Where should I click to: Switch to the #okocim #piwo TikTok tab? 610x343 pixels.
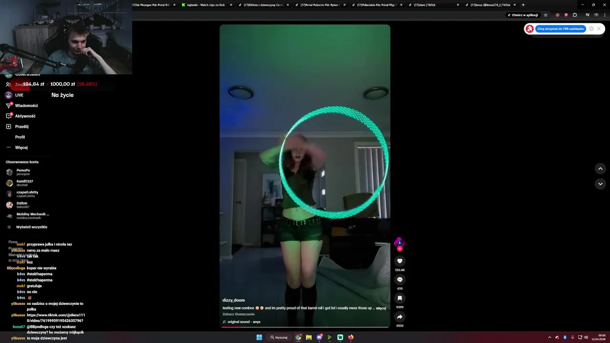pos(319,5)
